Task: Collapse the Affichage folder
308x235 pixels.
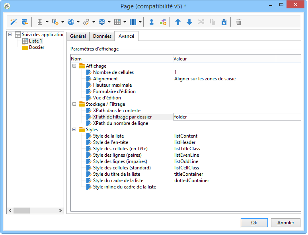Action: [x=74, y=66]
